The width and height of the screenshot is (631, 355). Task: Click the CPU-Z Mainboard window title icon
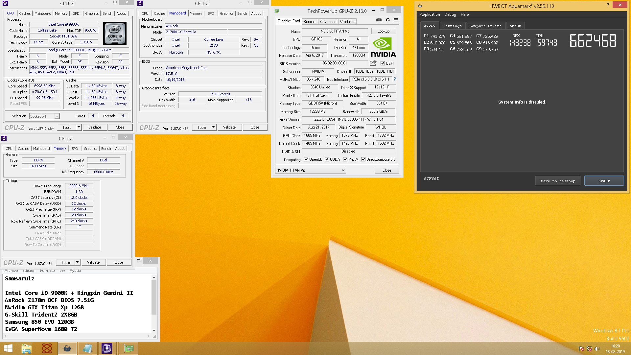pos(140,3)
